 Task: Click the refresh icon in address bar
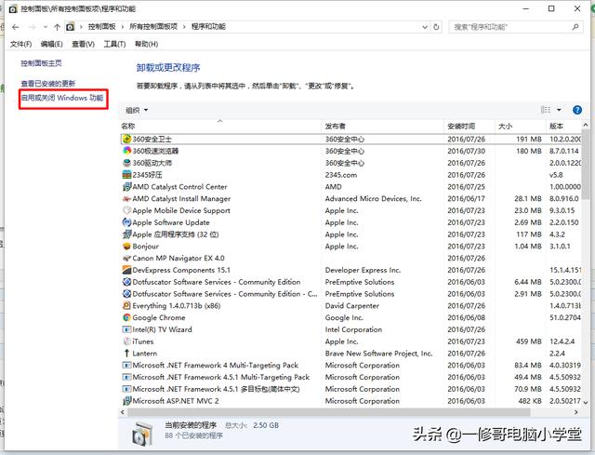[436, 27]
